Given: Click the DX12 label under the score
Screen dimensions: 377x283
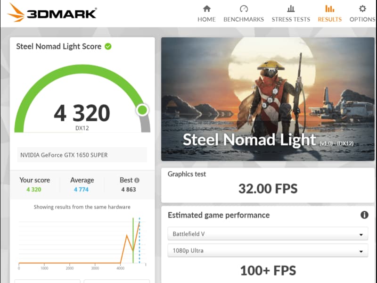Looking at the screenshot, I should tap(82, 128).
